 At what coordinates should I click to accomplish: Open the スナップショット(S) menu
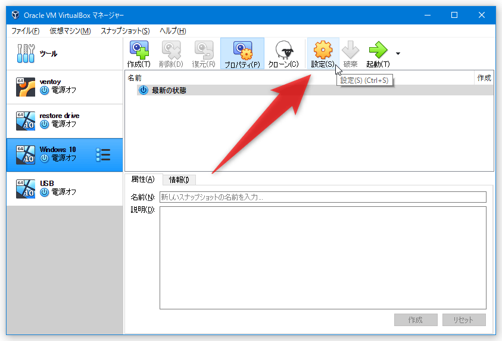(125, 31)
